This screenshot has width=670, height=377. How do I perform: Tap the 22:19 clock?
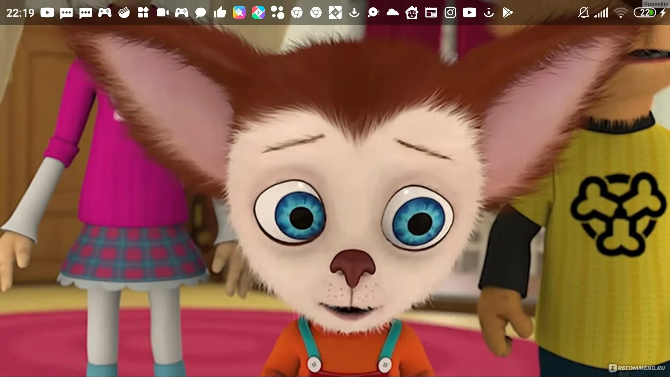(20, 13)
